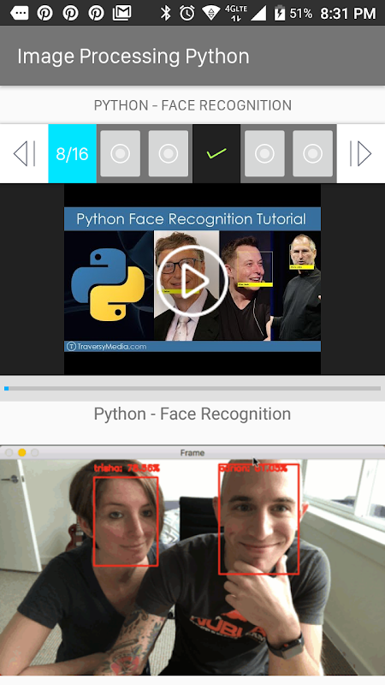The image size is (385, 685).
Task: Open the middle Pinterest notification icon
Action: 70,13
